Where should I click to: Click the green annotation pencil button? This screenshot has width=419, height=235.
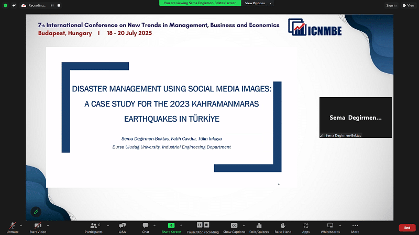[x=36, y=211]
